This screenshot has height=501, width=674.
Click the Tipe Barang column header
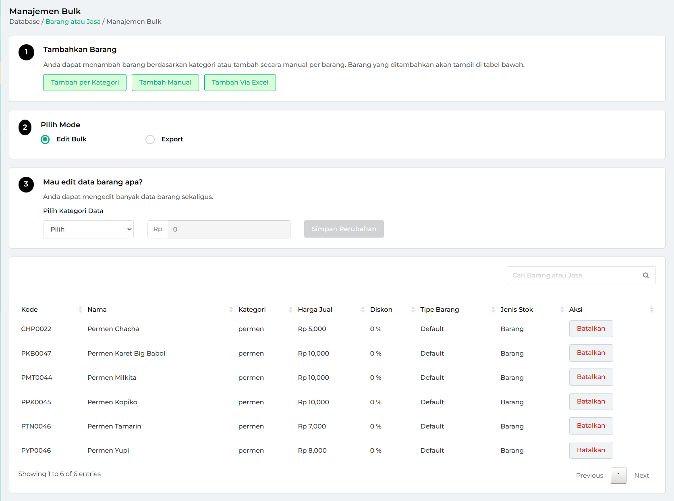pyautogui.click(x=440, y=310)
